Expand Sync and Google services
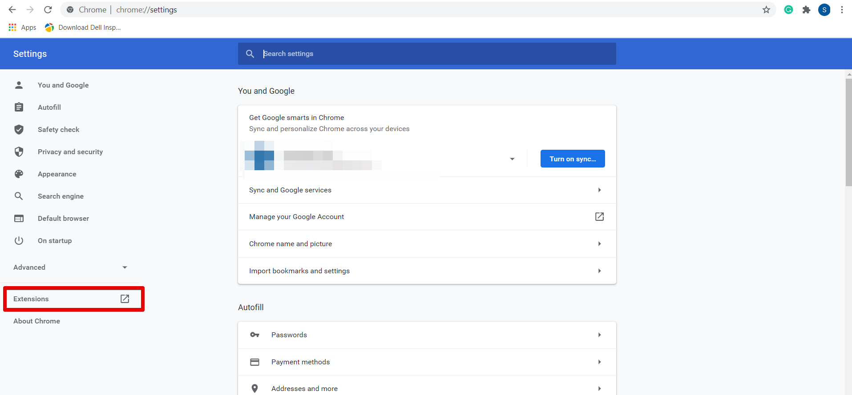Screen dimensions: 852x395 [427, 190]
